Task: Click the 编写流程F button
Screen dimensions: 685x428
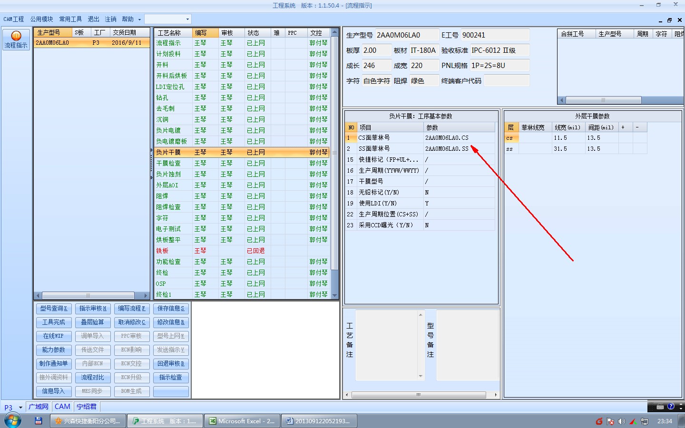Action: point(132,309)
